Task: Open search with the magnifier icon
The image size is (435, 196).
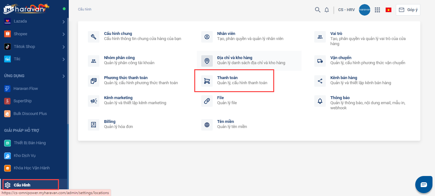Action: point(317,10)
